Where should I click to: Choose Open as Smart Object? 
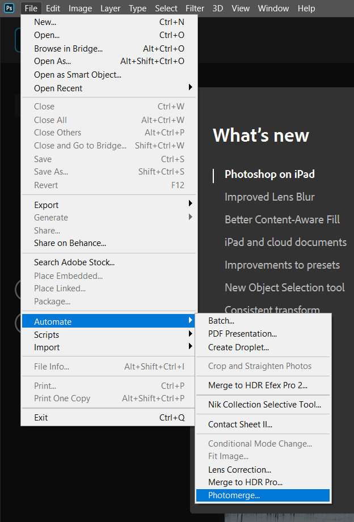(x=78, y=75)
